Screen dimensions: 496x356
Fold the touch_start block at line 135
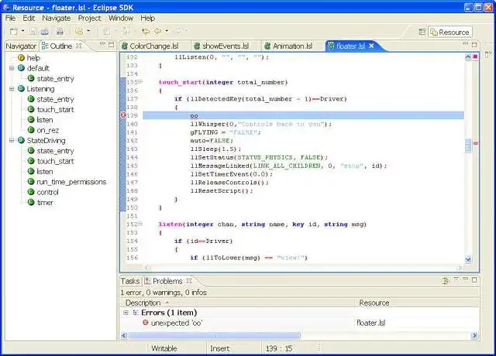140,82
